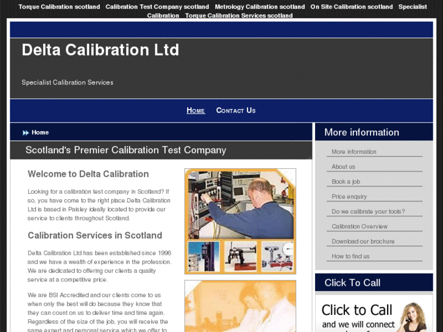Click the Click to Call banner image
The height and width of the screenshot is (332, 443).
(x=374, y=314)
